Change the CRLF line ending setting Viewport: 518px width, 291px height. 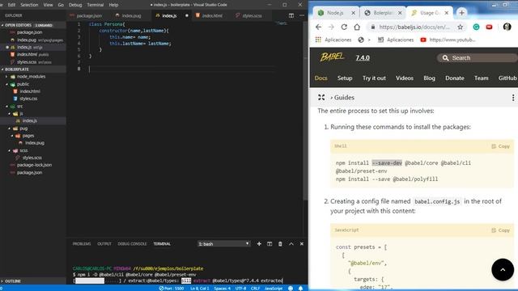tap(255, 288)
